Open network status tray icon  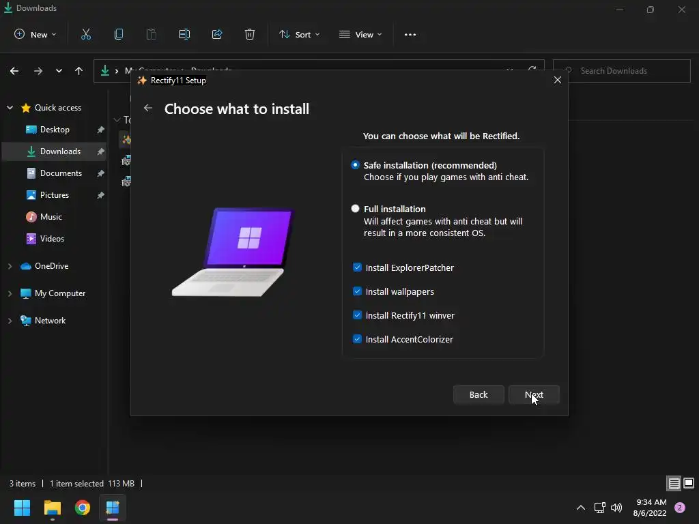click(599, 508)
